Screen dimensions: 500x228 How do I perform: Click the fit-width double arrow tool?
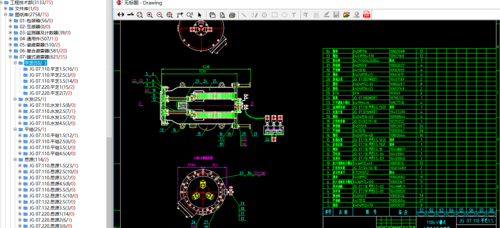[x=120, y=15]
